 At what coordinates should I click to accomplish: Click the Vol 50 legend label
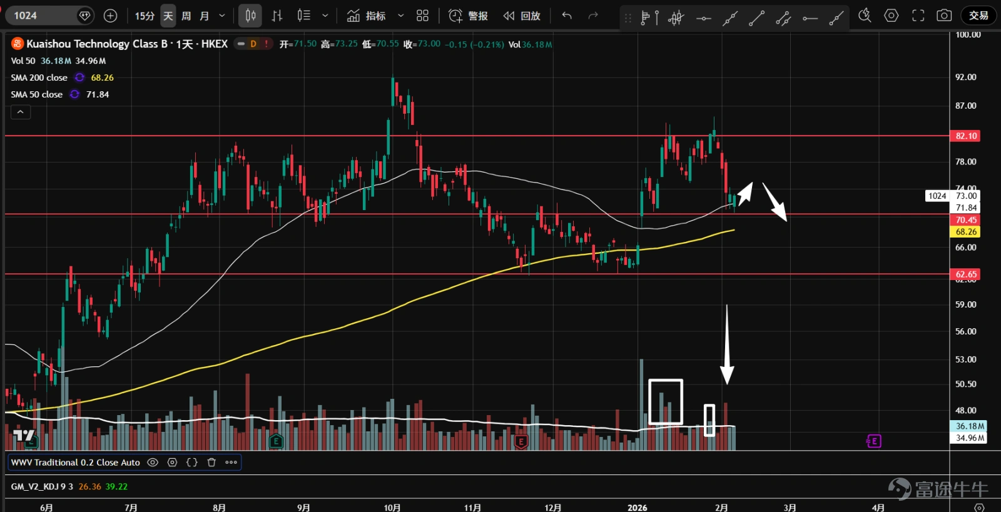(x=23, y=61)
